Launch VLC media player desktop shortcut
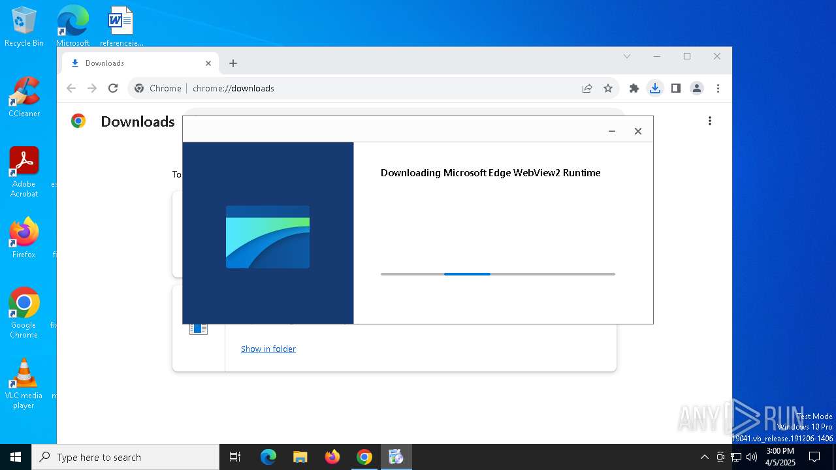 pos(24,384)
